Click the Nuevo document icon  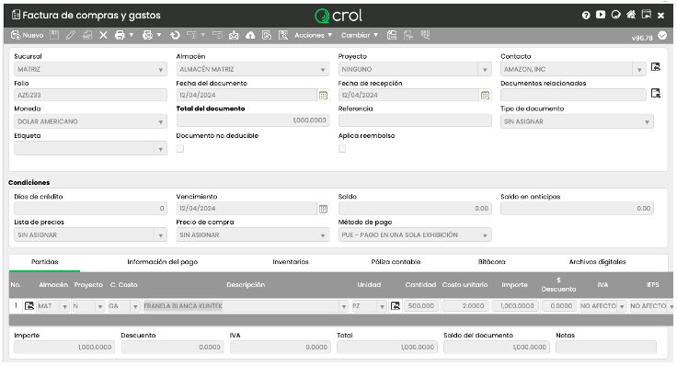click(x=16, y=35)
